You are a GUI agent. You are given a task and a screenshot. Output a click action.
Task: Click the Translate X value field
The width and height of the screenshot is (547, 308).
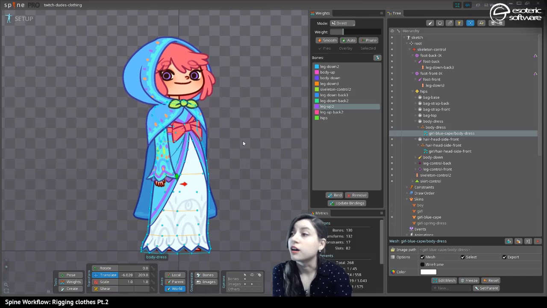(x=126, y=275)
